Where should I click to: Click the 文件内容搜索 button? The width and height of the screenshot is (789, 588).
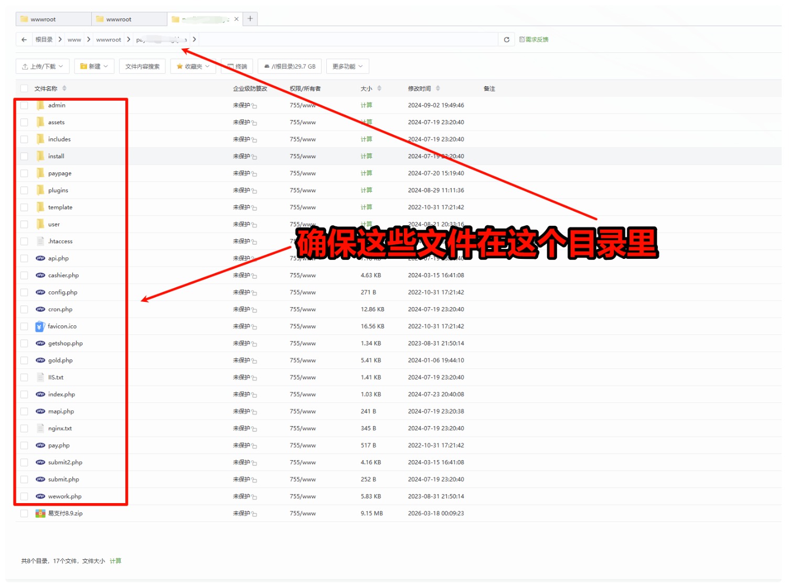(x=142, y=67)
